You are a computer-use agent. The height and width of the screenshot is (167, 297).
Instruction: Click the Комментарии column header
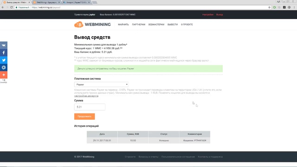click(x=195, y=134)
